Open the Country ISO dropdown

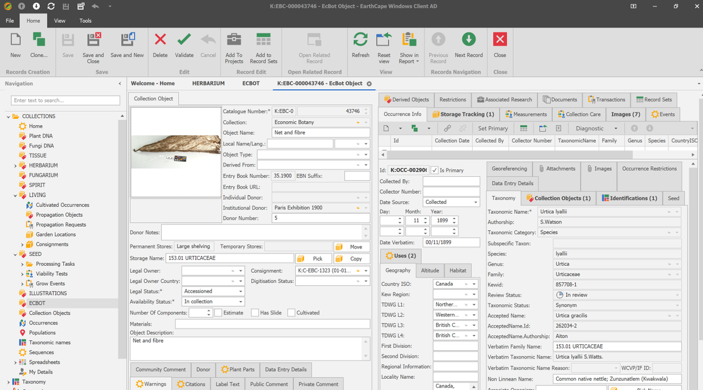pos(475,283)
